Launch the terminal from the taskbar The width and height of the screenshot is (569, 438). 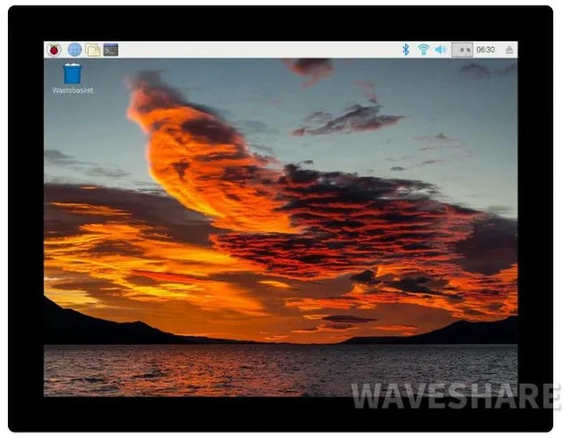[111, 50]
